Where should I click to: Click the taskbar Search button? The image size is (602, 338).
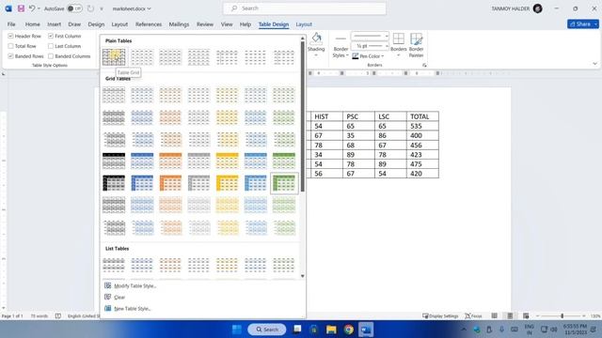pos(267,330)
